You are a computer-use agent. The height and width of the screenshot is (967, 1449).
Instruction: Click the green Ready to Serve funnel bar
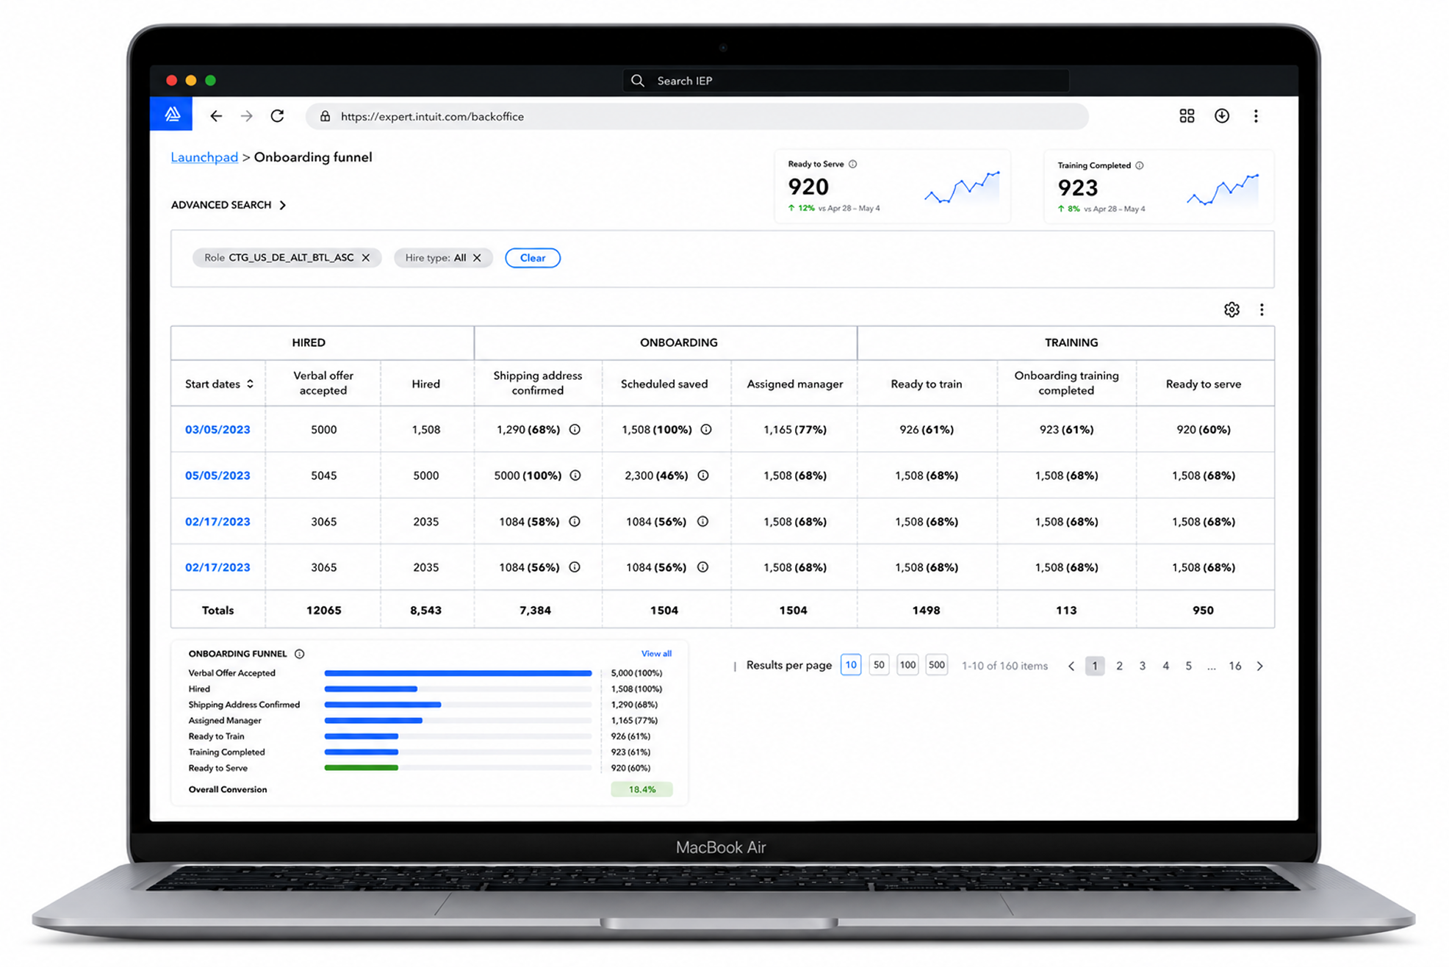tap(362, 768)
